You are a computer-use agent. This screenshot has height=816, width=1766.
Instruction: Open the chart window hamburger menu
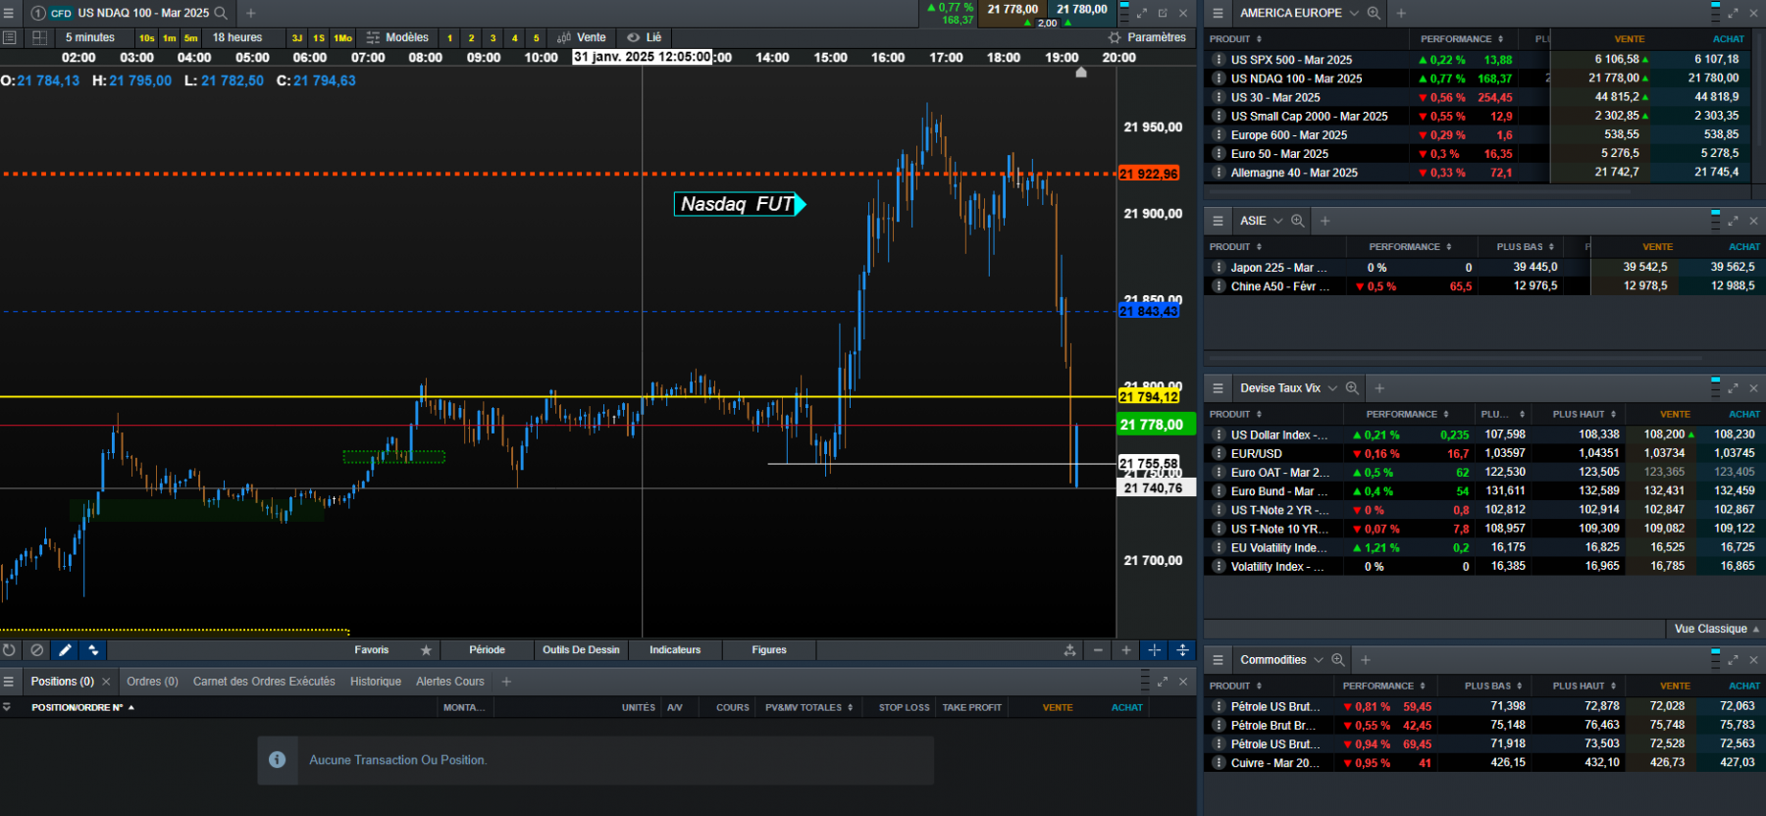9,13
